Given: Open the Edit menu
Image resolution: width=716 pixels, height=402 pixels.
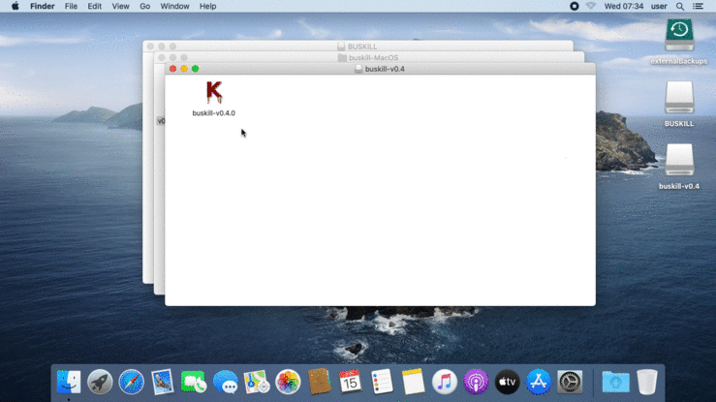Looking at the screenshot, I should coord(95,6).
